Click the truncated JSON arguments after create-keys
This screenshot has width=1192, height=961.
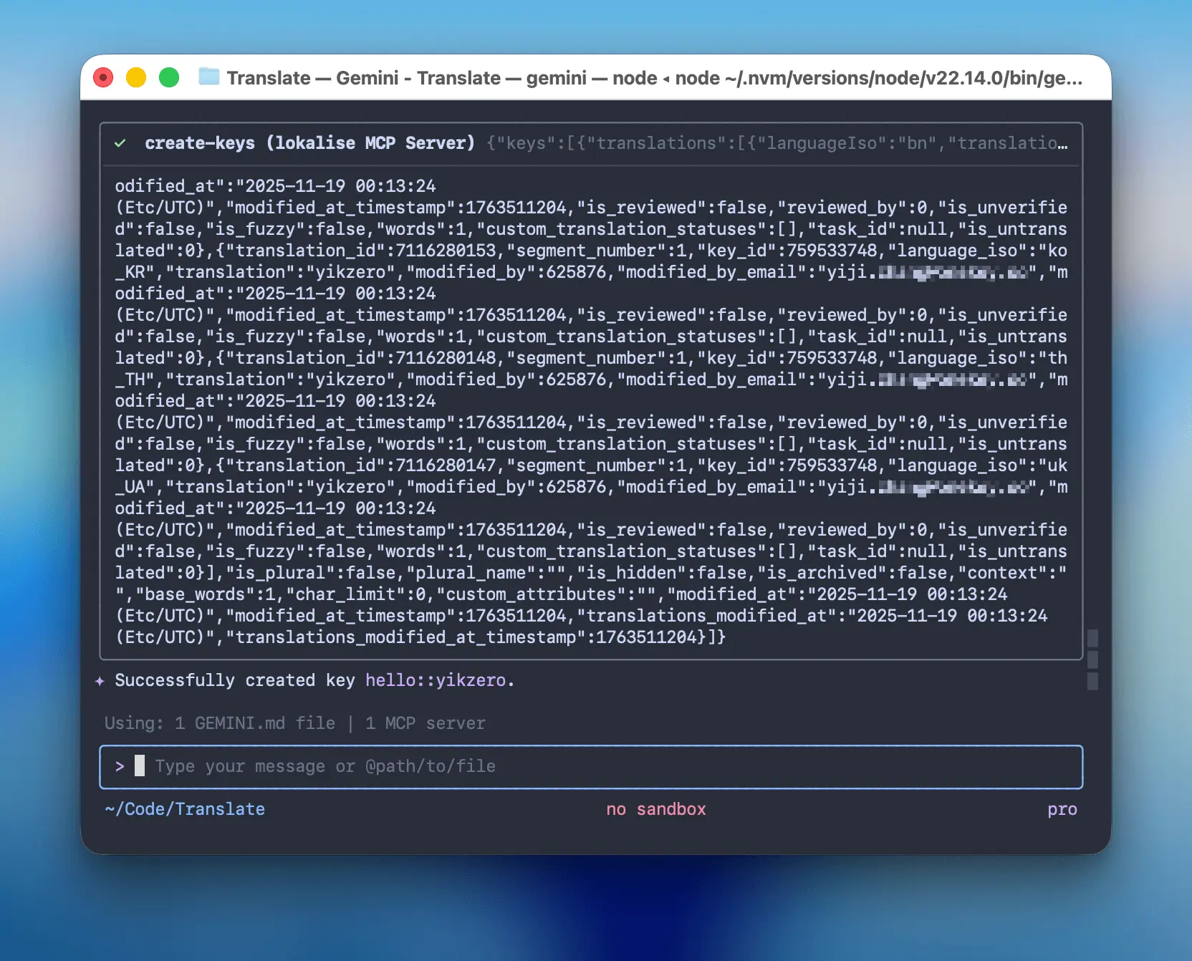tap(777, 143)
